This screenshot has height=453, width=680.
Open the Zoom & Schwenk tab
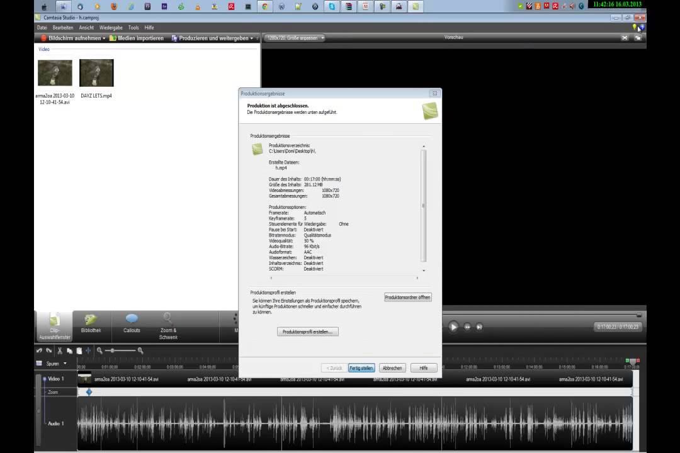pos(168,326)
